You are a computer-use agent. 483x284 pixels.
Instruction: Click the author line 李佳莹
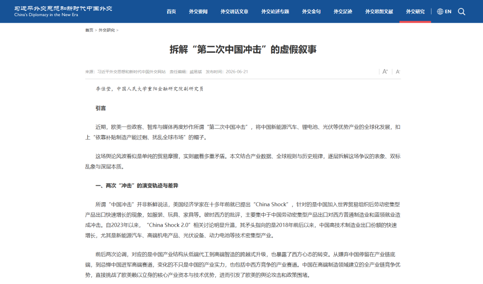pos(149,89)
